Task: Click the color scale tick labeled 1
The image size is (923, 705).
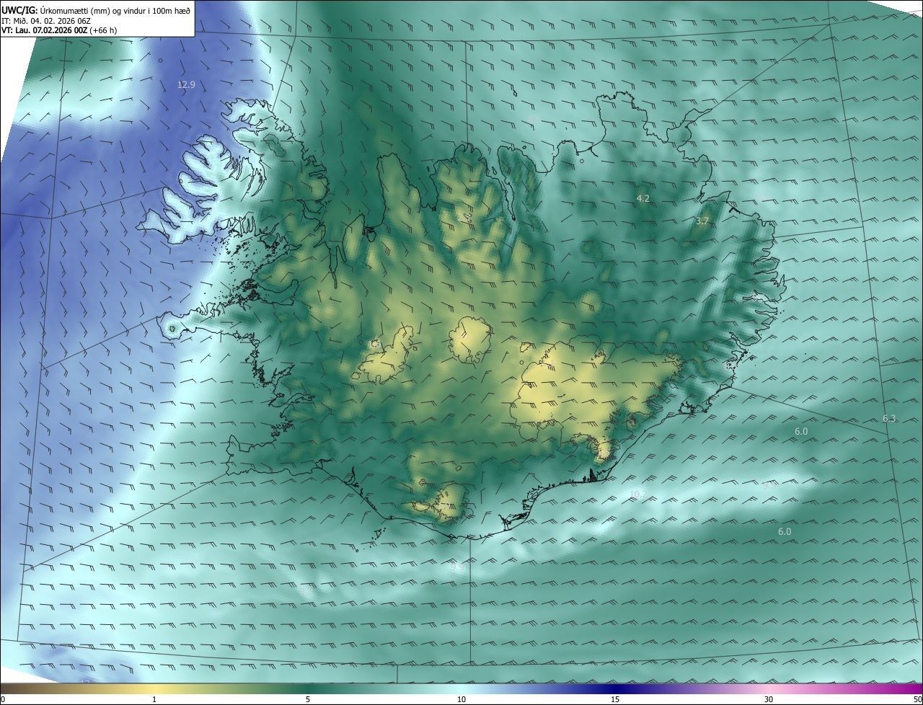Action: (154, 699)
